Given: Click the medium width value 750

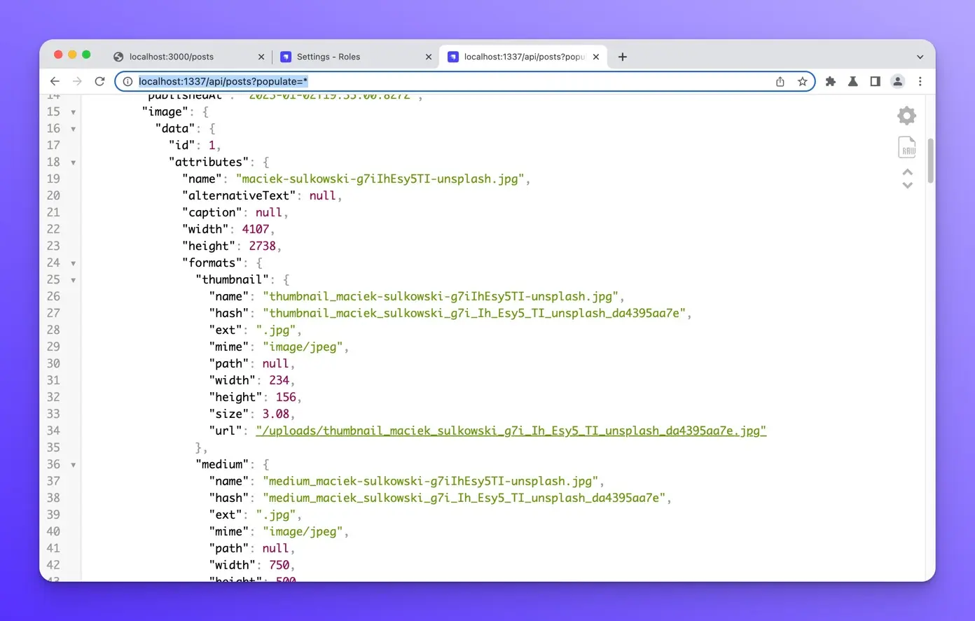Looking at the screenshot, I should click(x=279, y=565).
